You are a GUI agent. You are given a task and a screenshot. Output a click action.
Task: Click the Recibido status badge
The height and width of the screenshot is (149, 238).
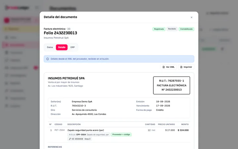pyautogui.click(x=172, y=29)
